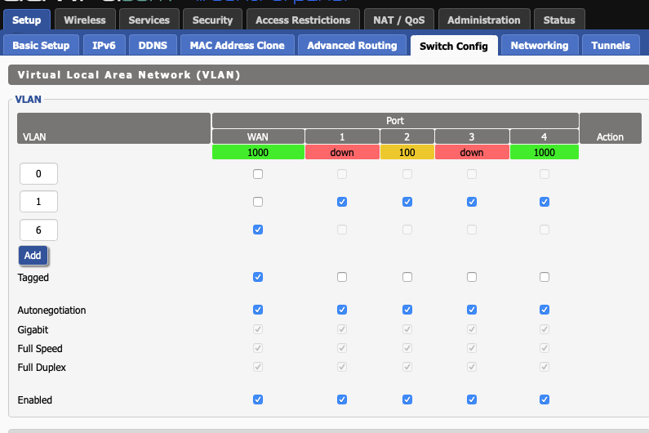Switch to NAT / QoS tab

point(399,20)
